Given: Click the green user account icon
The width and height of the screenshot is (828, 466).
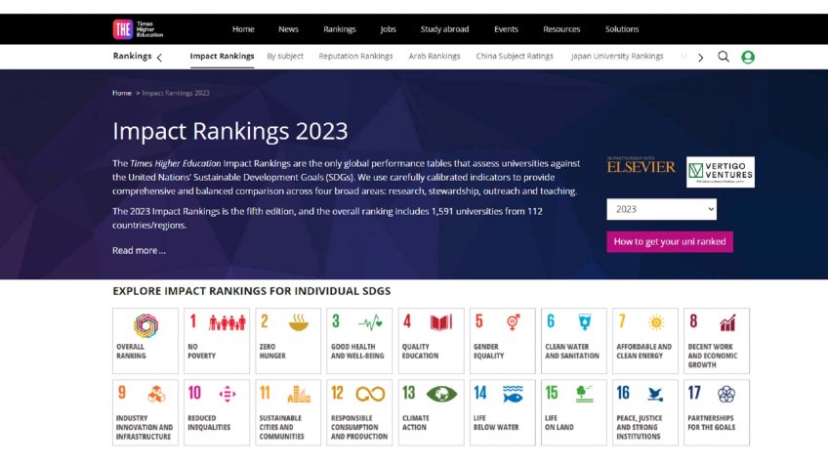Looking at the screenshot, I should (748, 57).
